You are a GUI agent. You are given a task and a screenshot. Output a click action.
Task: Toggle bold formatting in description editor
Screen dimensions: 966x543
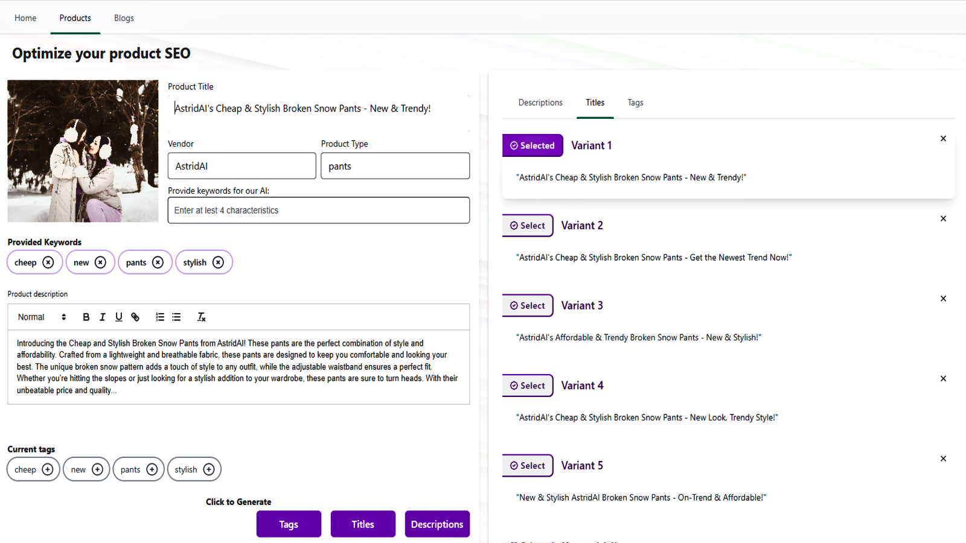click(x=86, y=317)
